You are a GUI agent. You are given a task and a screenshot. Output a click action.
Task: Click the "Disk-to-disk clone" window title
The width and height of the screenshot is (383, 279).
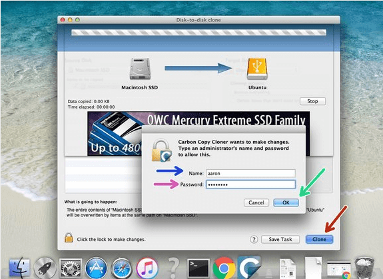(x=198, y=20)
